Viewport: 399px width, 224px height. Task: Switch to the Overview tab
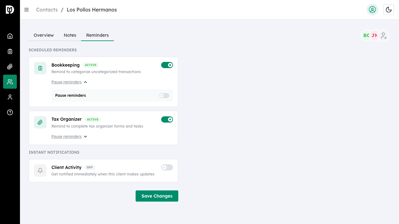click(x=44, y=35)
